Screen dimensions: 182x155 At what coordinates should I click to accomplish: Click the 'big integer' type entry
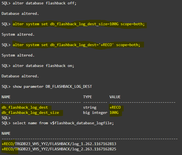95,112
